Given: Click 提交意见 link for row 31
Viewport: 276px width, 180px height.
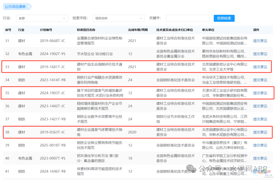Looking at the screenshot, I should (x=260, y=41).
